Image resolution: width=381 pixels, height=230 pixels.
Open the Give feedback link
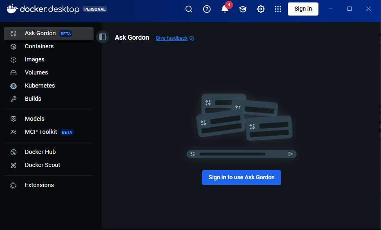pyautogui.click(x=172, y=38)
